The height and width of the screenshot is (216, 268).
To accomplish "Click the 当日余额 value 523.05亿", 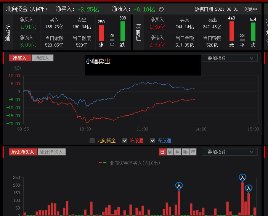I will [x=55, y=45].
